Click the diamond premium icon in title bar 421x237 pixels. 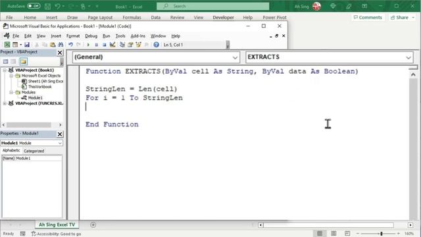coord(333,6)
